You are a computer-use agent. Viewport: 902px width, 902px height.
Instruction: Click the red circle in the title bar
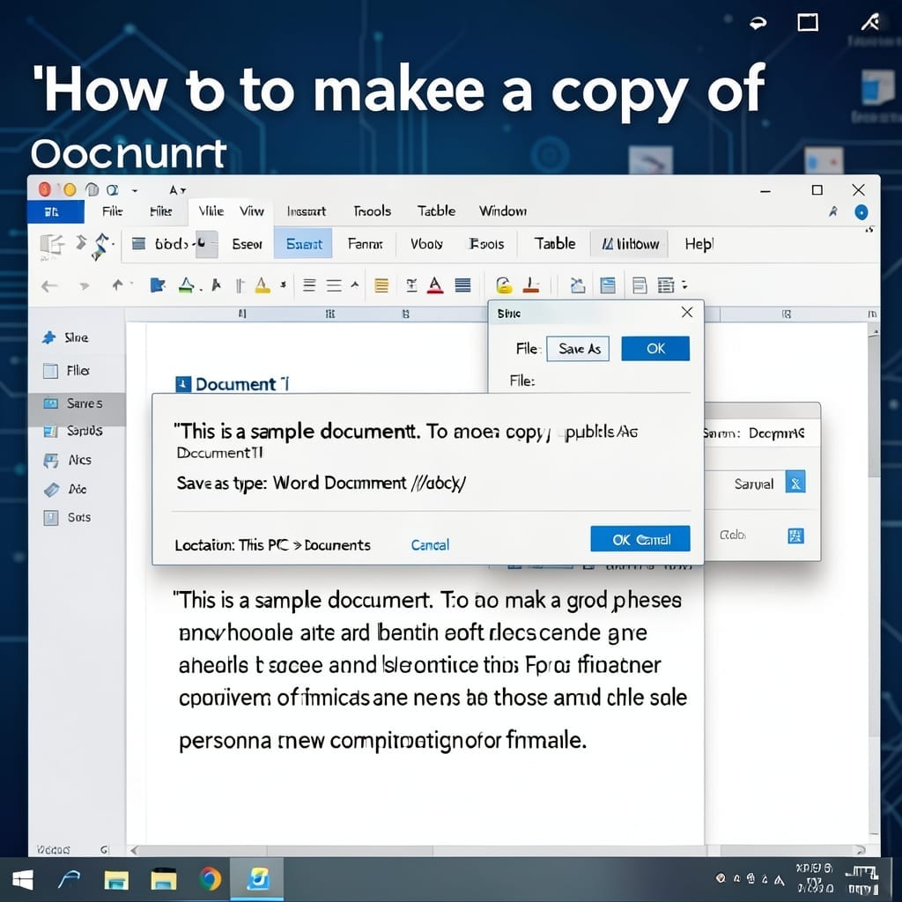(x=45, y=189)
